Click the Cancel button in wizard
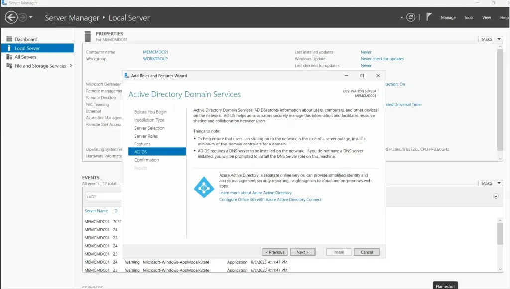The image size is (510, 289). coord(367,252)
